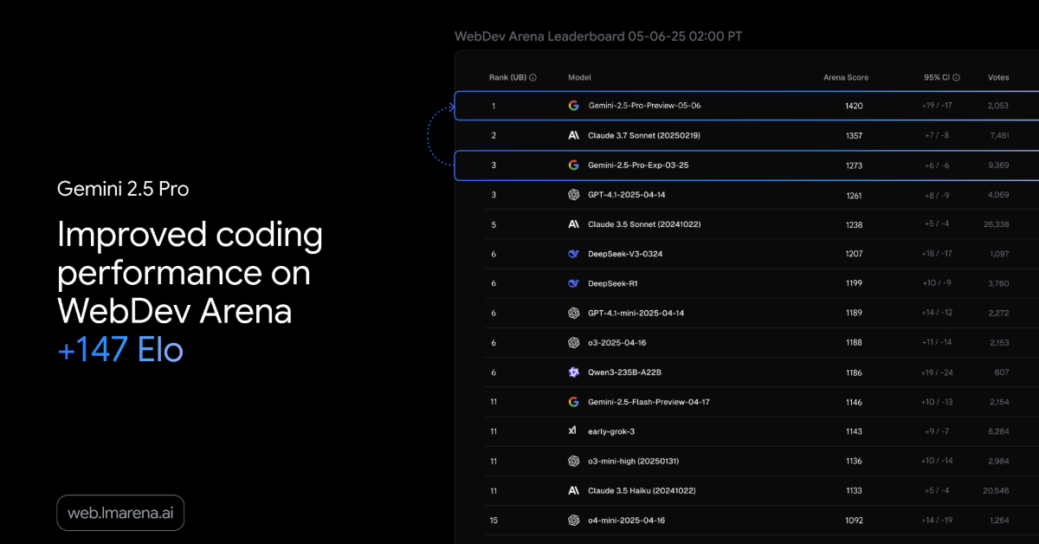Click the info icon beside Rank (UB)
This screenshot has width=1039, height=544.
532,78
